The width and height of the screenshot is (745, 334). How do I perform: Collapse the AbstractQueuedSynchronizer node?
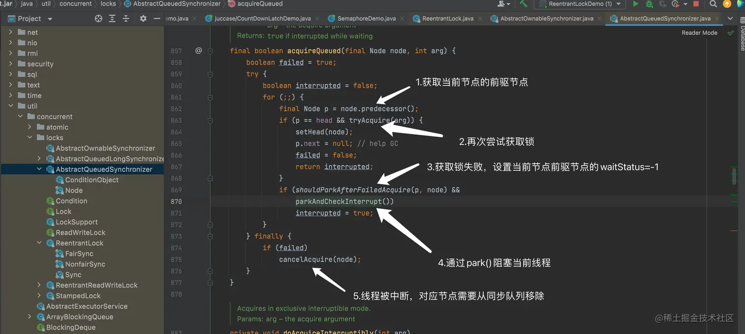39,169
